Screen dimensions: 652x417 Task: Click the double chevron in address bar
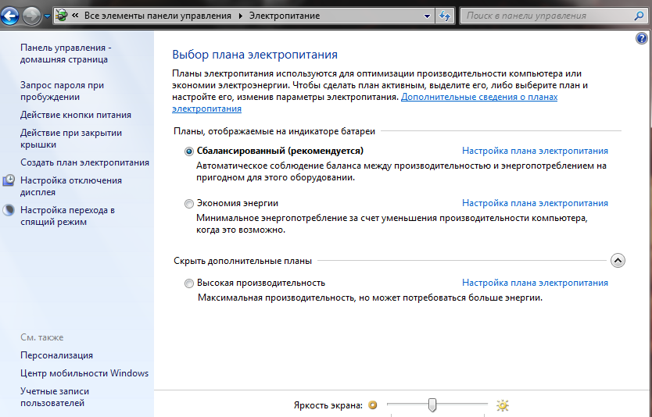click(75, 16)
